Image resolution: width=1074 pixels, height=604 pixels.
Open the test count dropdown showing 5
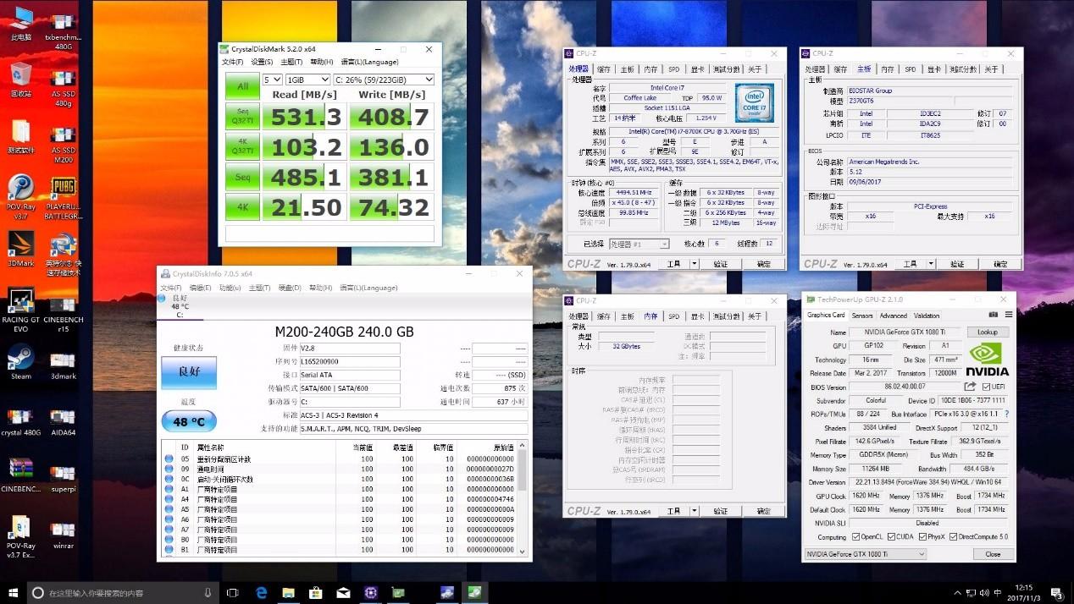click(272, 80)
